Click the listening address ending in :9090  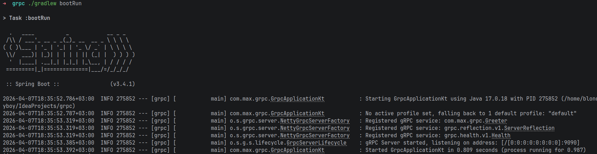[540, 143]
